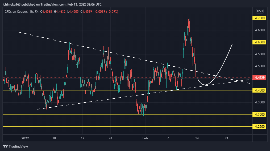
Task: Click the ichimoku163 published header text
Action: pos(52,4)
